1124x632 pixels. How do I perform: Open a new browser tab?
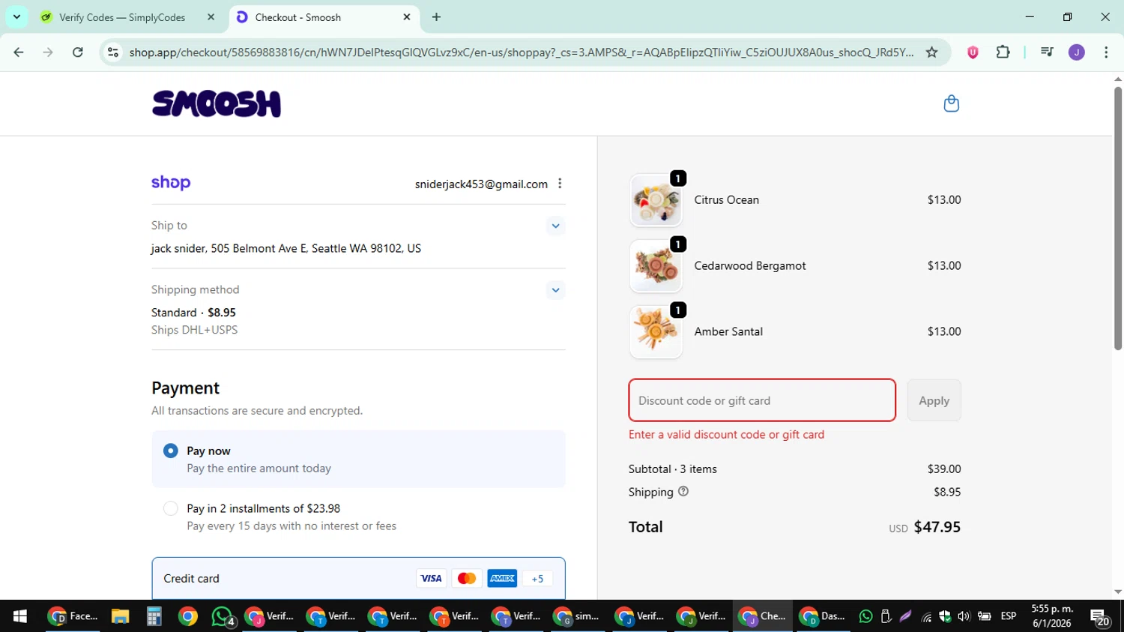click(436, 16)
